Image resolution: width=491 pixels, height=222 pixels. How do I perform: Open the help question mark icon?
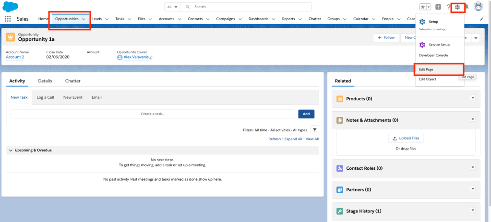tap(448, 7)
